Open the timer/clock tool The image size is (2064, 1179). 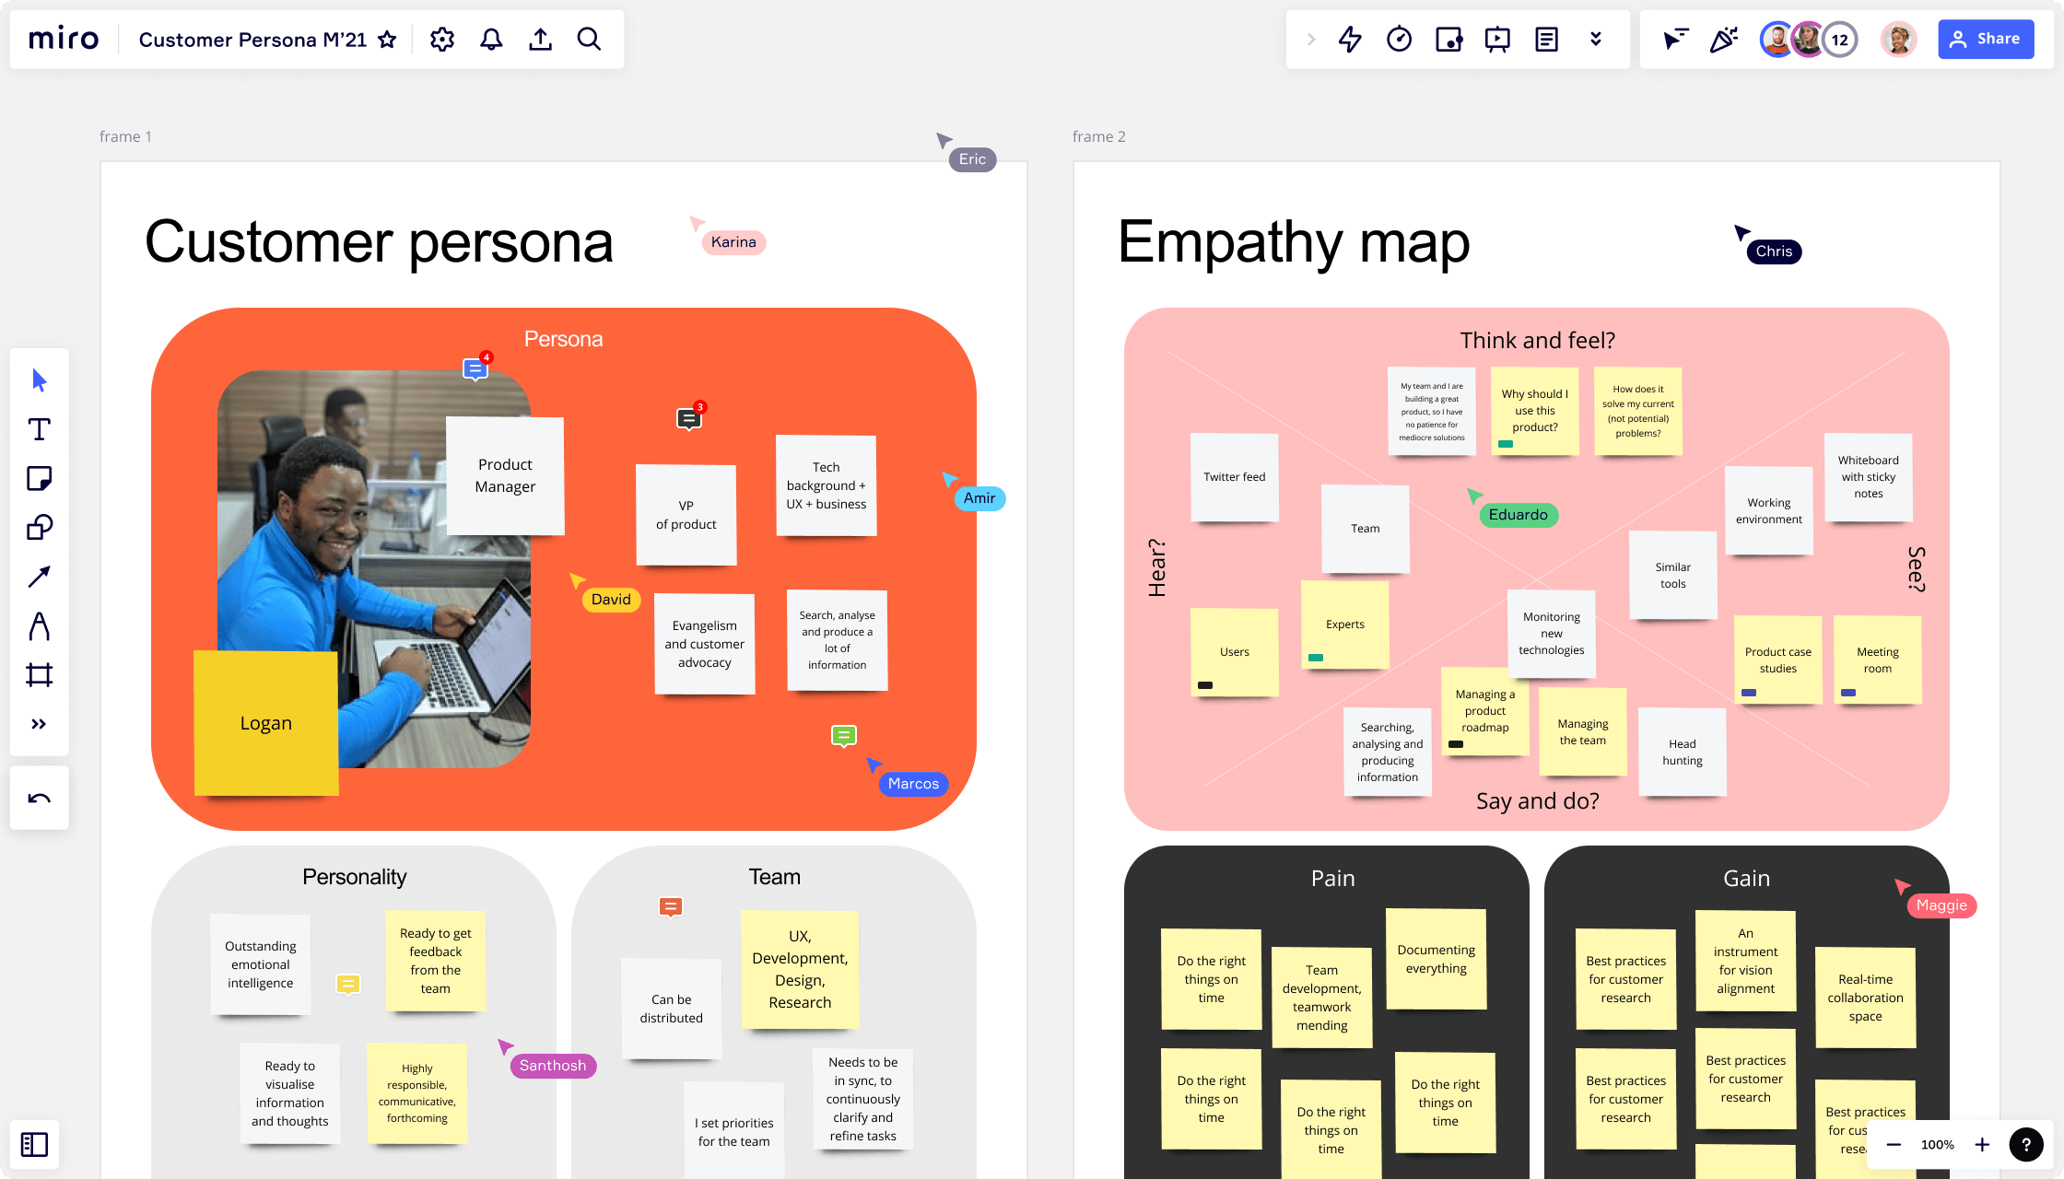click(x=1398, y=40)
